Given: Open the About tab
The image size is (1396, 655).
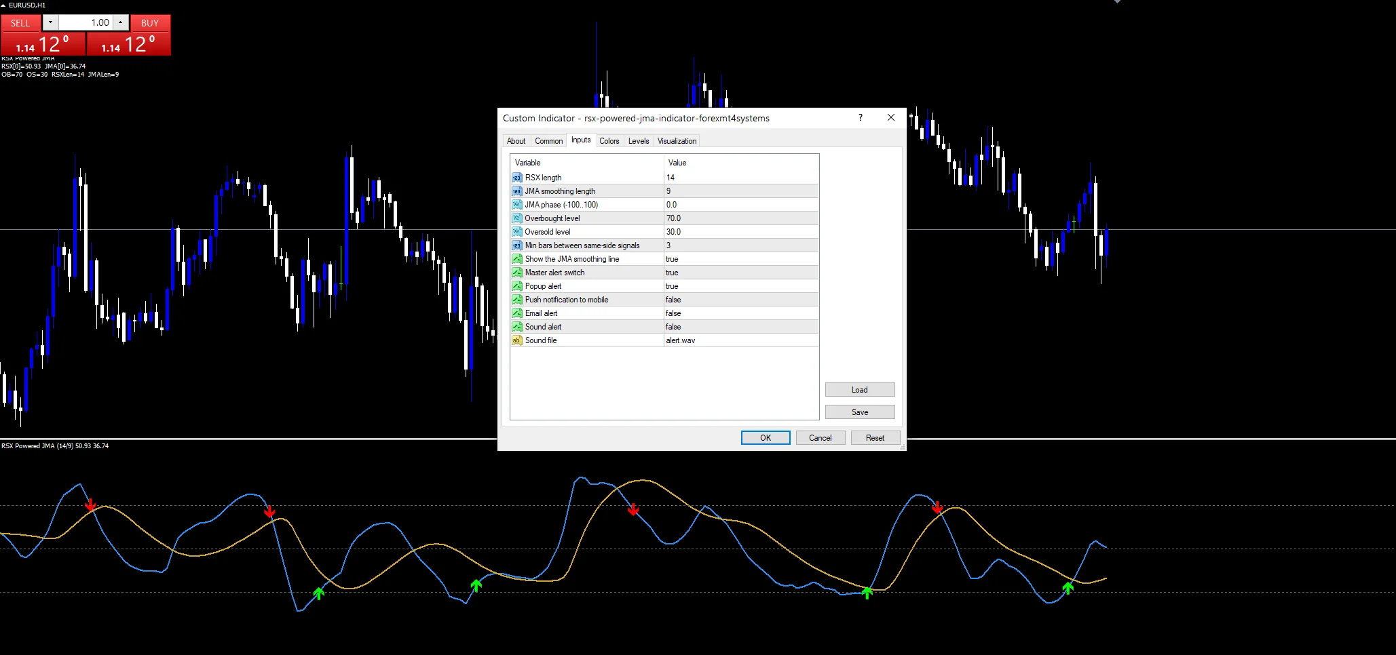Looking at the screenshot, I should click(516, 141).
